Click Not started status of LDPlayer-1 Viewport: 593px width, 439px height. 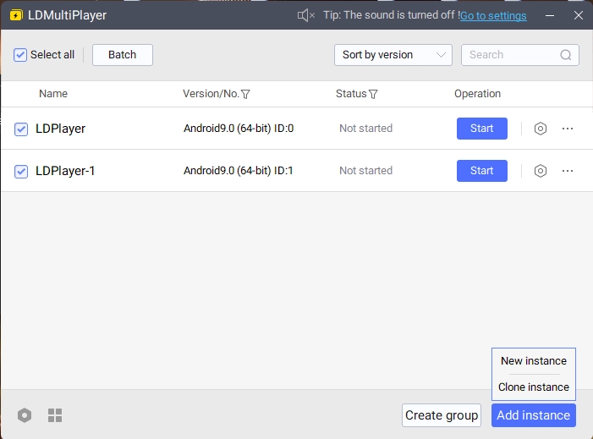[x=365, y=171]
